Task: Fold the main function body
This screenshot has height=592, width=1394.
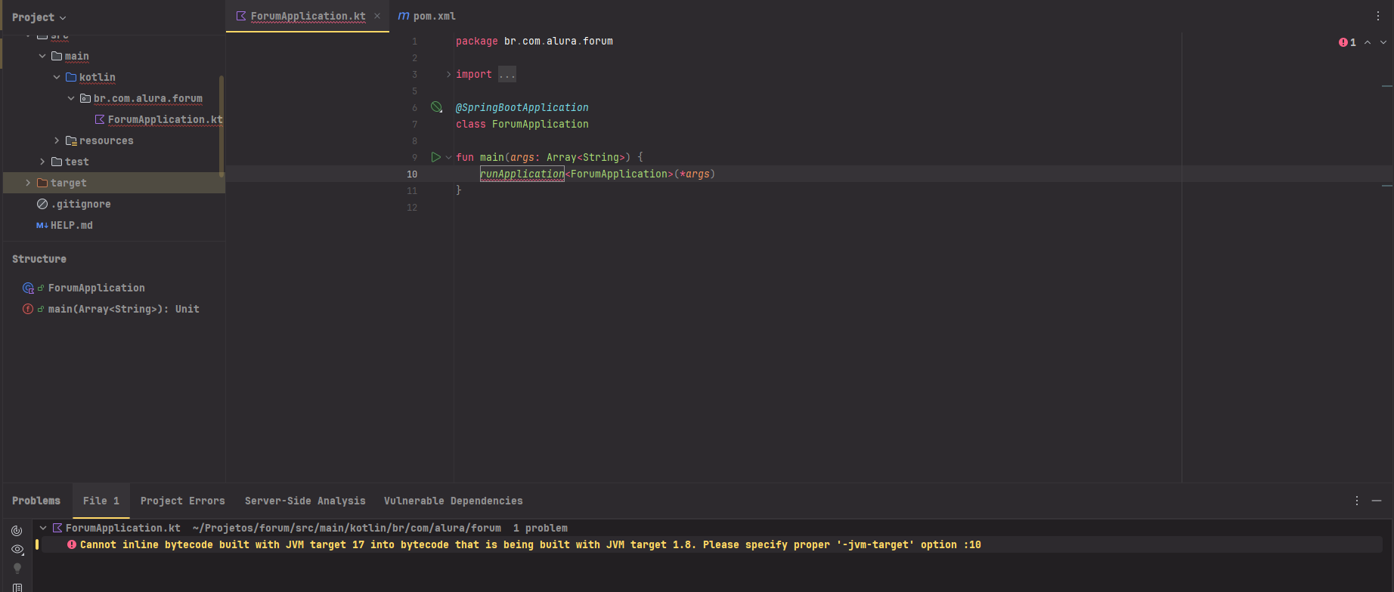Action: (x=448, y=157)
